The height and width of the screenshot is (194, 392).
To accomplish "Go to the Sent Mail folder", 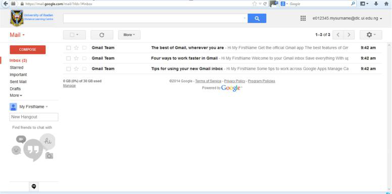I will 18,82.
